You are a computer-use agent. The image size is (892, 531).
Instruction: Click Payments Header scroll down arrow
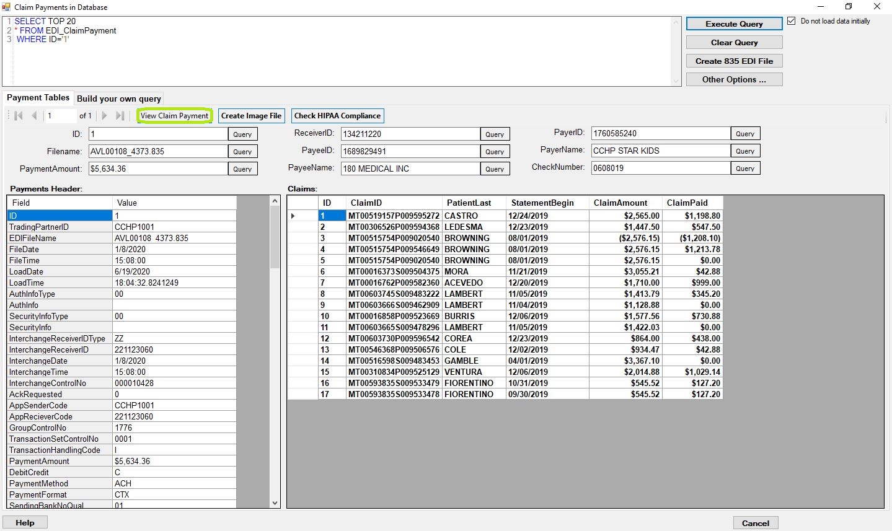point(275,503)
